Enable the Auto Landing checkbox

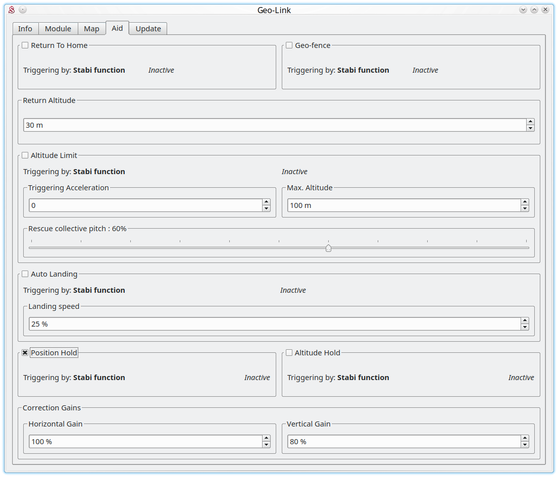[25, 274]
